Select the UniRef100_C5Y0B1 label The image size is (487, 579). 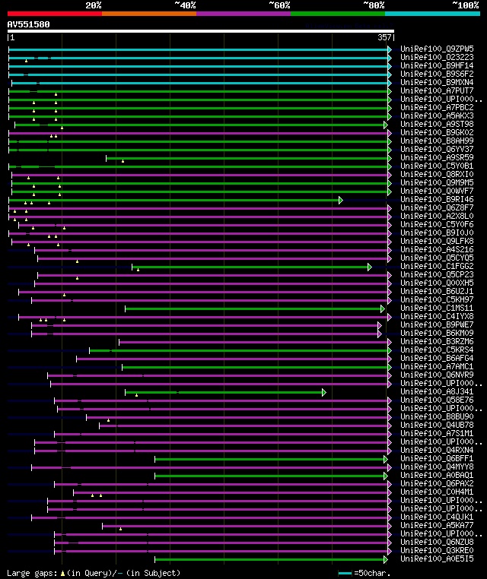coord(437,166)
